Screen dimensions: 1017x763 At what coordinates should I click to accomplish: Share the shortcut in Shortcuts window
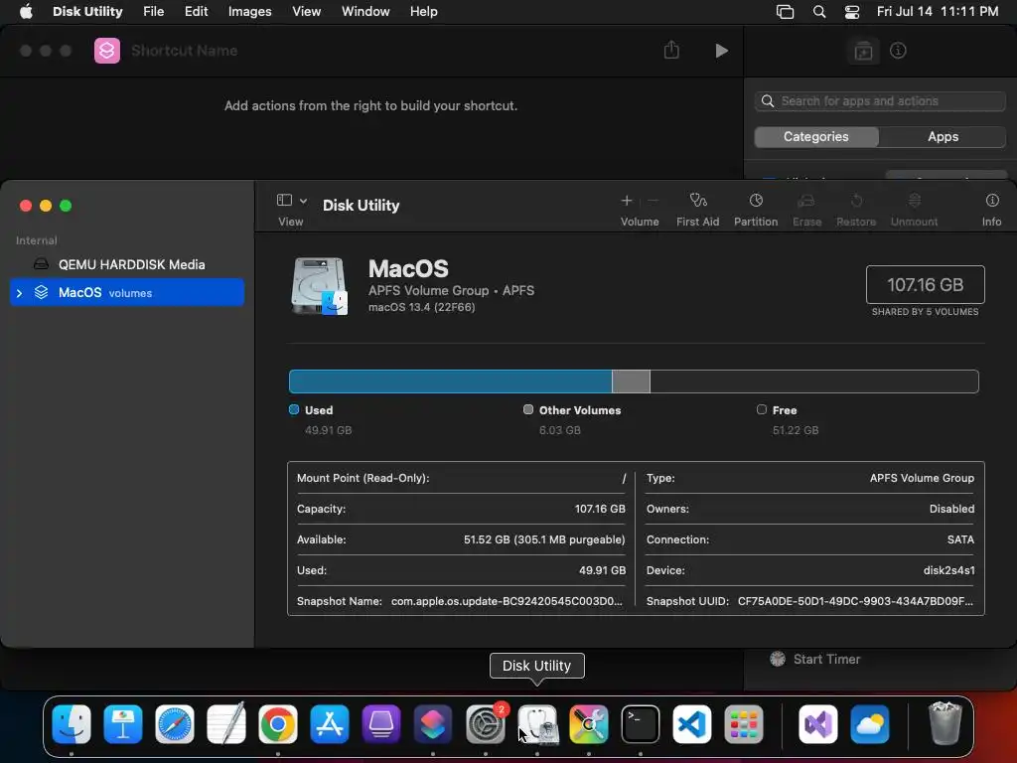coord(671,50)
